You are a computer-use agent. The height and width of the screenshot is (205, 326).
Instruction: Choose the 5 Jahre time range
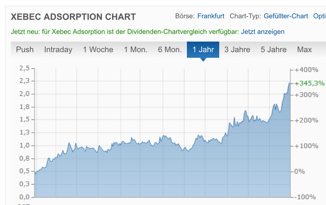(273, 50)
